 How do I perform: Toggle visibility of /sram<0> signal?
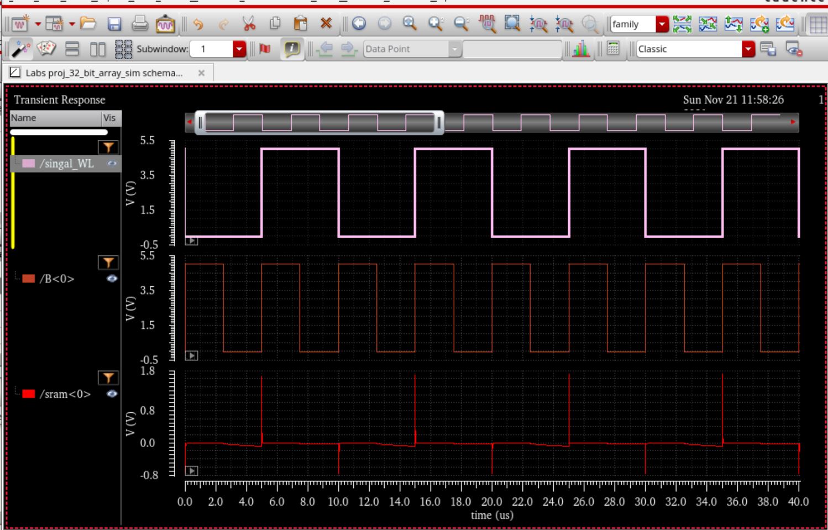112,394
